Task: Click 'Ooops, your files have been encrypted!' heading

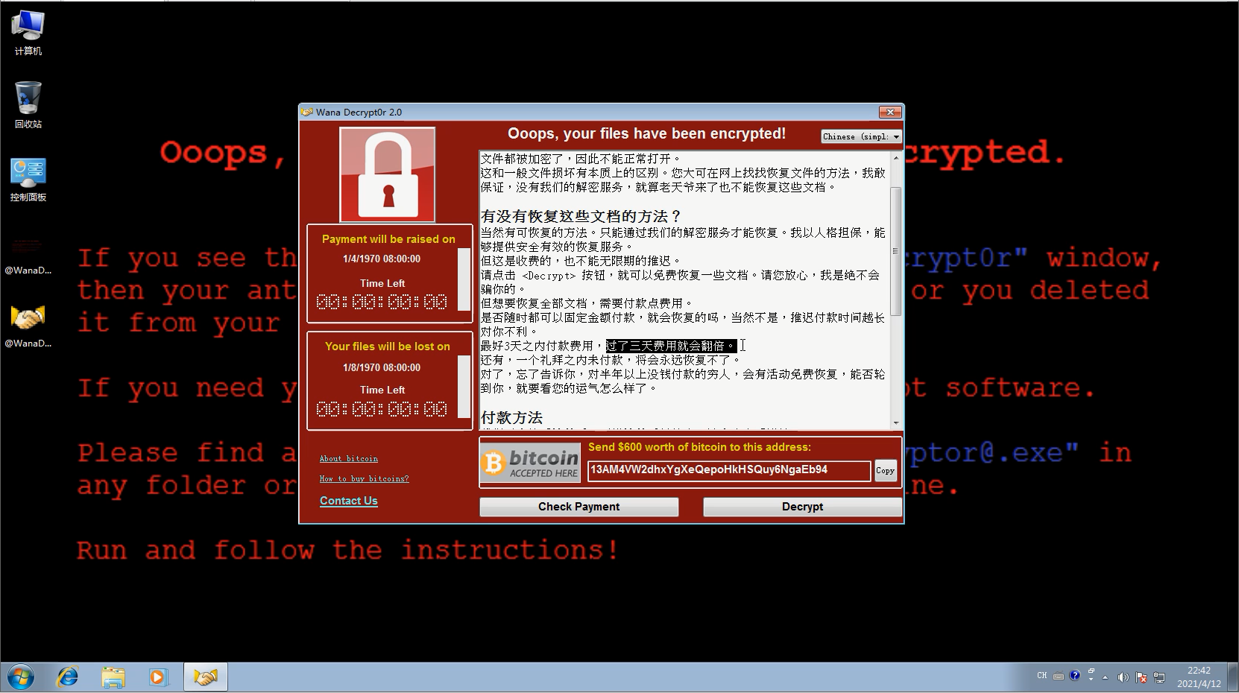Action: (647, 134)
